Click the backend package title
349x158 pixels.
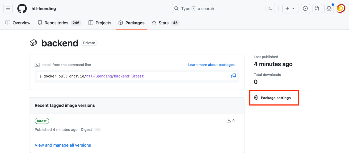pos(60,43)
